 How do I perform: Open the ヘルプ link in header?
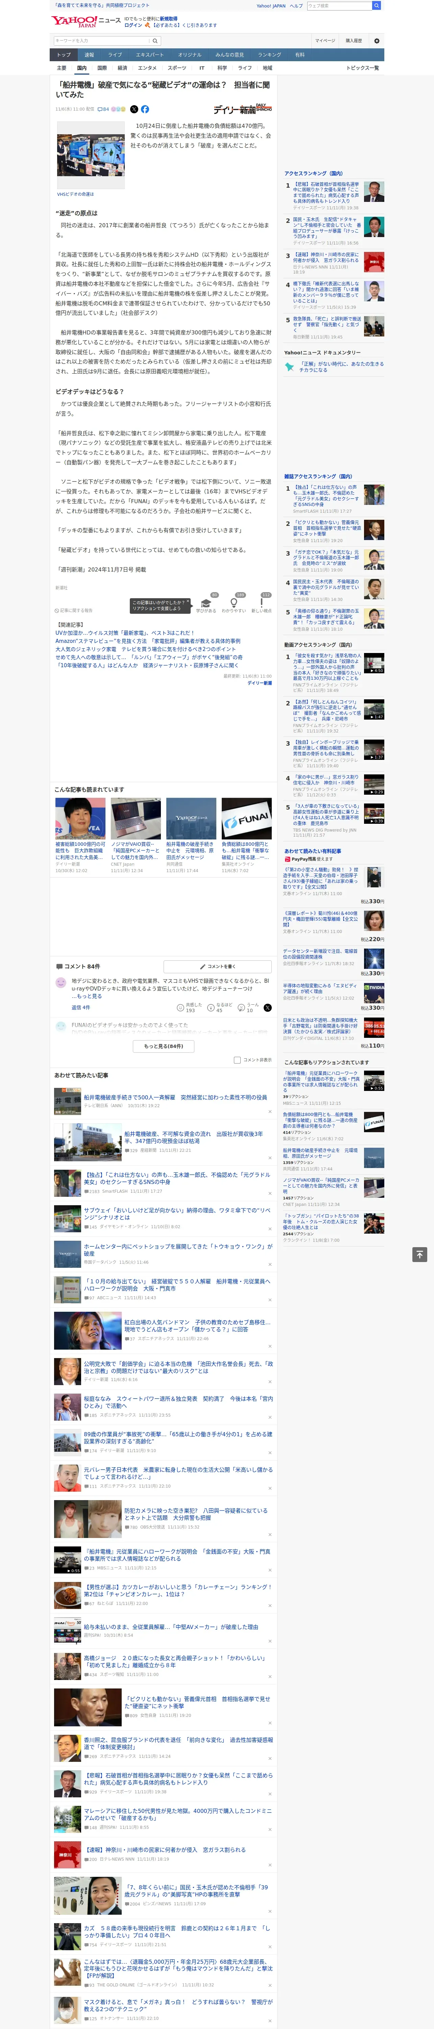tap(296, 5)
